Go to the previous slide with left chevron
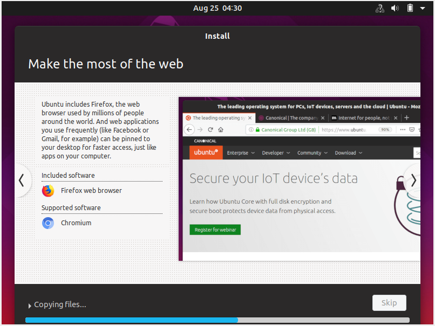 coord(22,181)
